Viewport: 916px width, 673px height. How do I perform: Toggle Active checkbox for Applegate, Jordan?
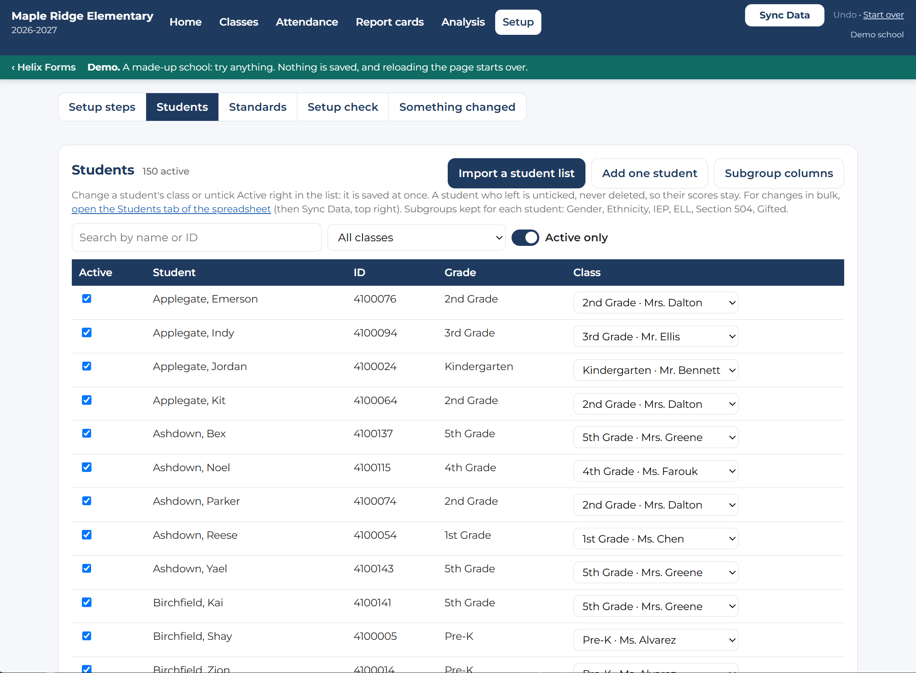tap(87, 366)
